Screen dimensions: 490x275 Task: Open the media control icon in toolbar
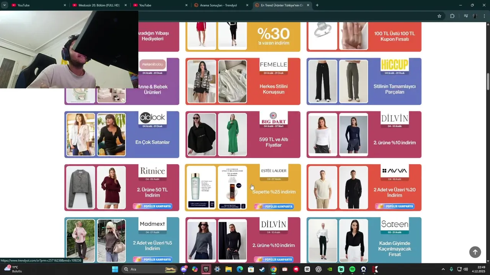pos(466,16)
